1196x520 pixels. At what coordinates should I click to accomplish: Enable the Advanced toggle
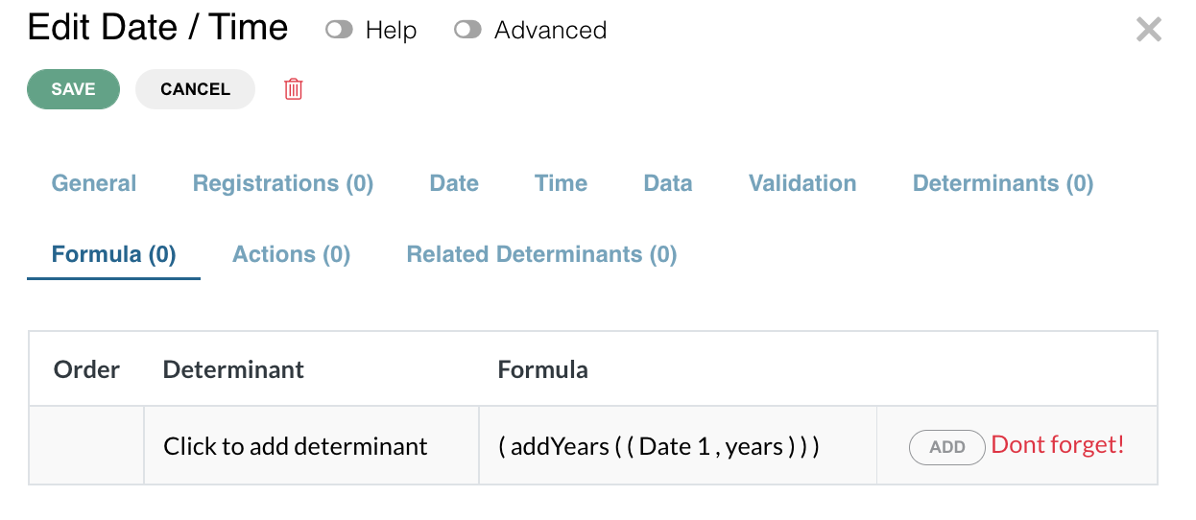pos(467,30)
